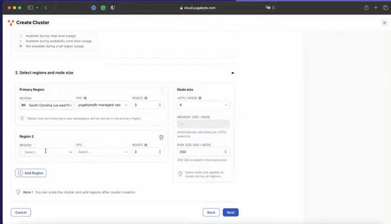Image resolution: width=391 pixels, height=224 pixels.
Task: Click the lightbulb icon beside Note!
Action: [x=18, y=192]
